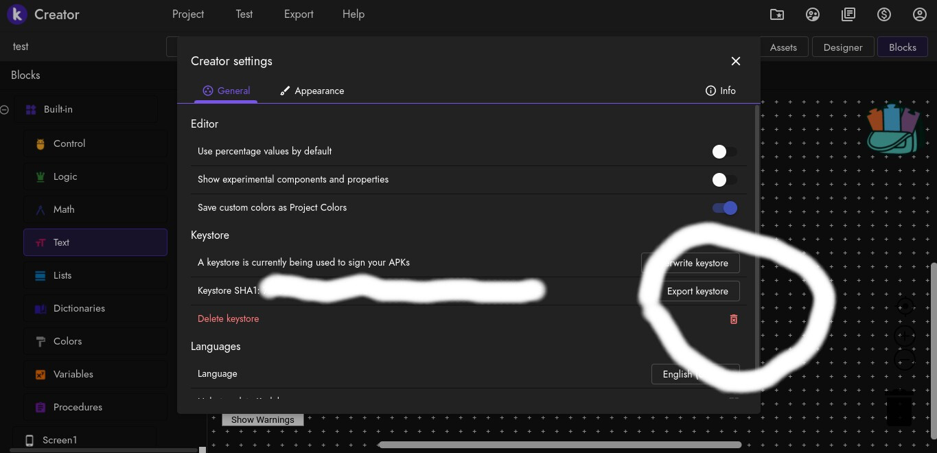The image size is (937, 453).
Task: Open the theme palette icon in header
Action: click(813, 14)
